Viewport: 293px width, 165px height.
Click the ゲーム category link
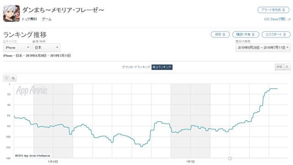47,19
